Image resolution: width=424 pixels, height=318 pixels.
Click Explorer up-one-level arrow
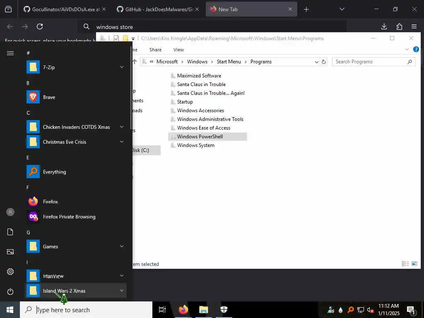[135, 62]
